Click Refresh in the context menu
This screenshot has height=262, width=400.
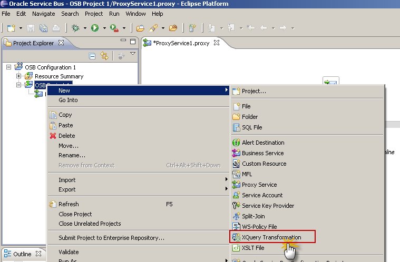(69, 204)
